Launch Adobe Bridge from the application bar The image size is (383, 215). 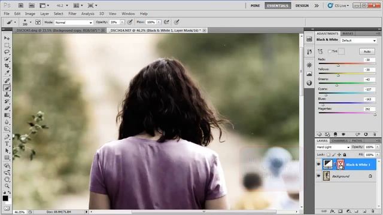point(21,5)
